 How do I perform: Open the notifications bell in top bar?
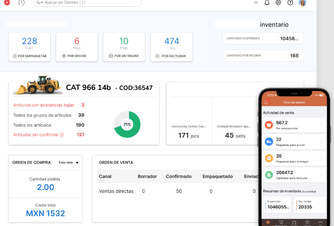point(267,3)
